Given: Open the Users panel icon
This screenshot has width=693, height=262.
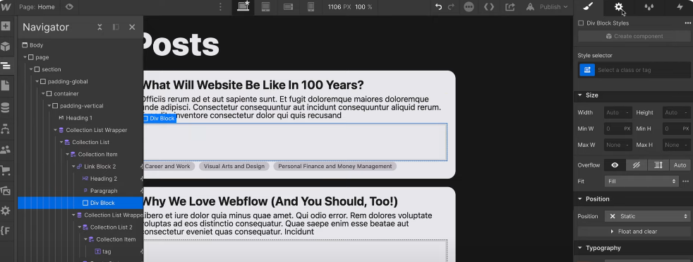Looking at the screenshot, I should coord(6,149).
